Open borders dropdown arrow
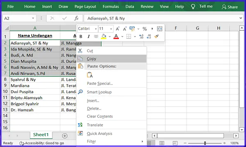The width and height of the screenshot is (246, 147). (135, 37)
